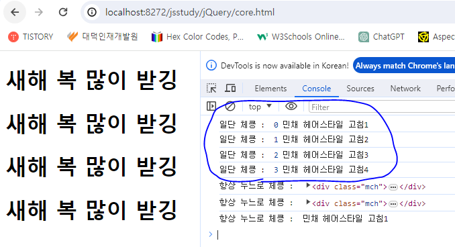Open the Aspec bookmark
Image resolution: width=455 pixels, height=247 pixels.
click(x=436, y=37)
